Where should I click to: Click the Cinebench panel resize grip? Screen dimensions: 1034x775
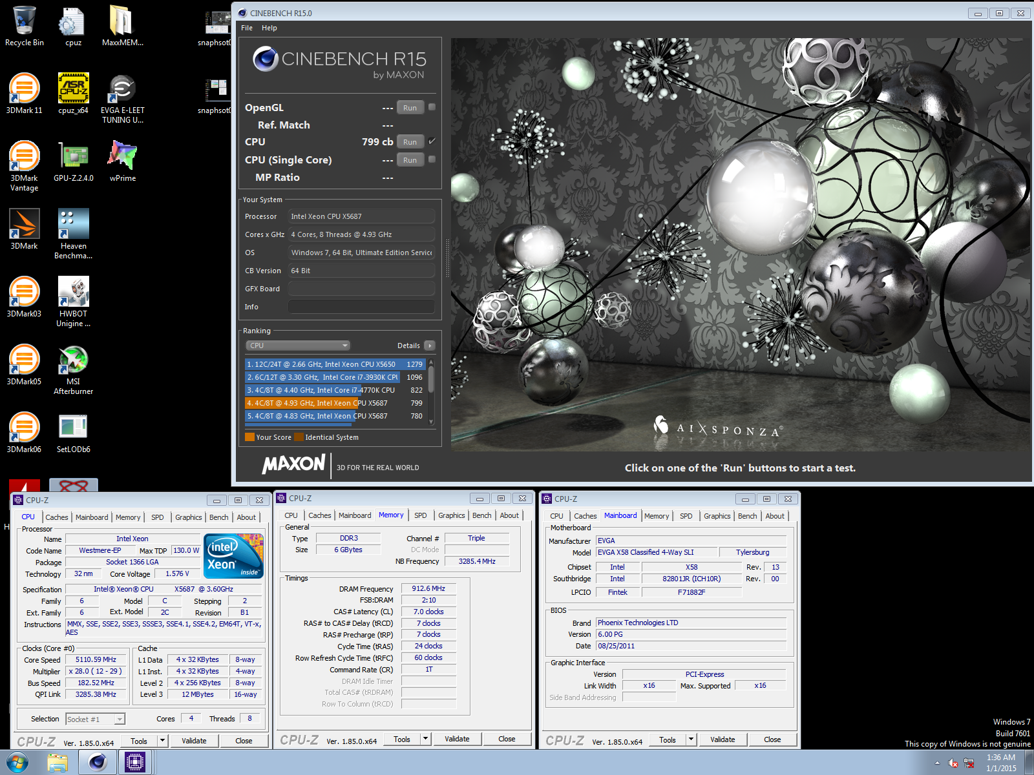pyautogui.click(x=447, y=258)
